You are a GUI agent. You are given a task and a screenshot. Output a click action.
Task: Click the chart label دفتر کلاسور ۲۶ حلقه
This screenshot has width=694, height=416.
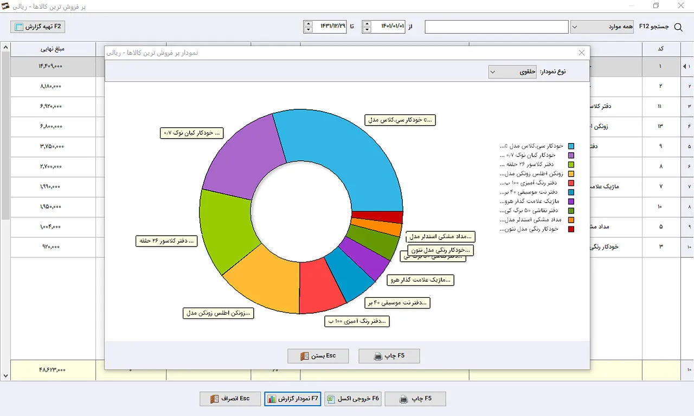(166, 242)
